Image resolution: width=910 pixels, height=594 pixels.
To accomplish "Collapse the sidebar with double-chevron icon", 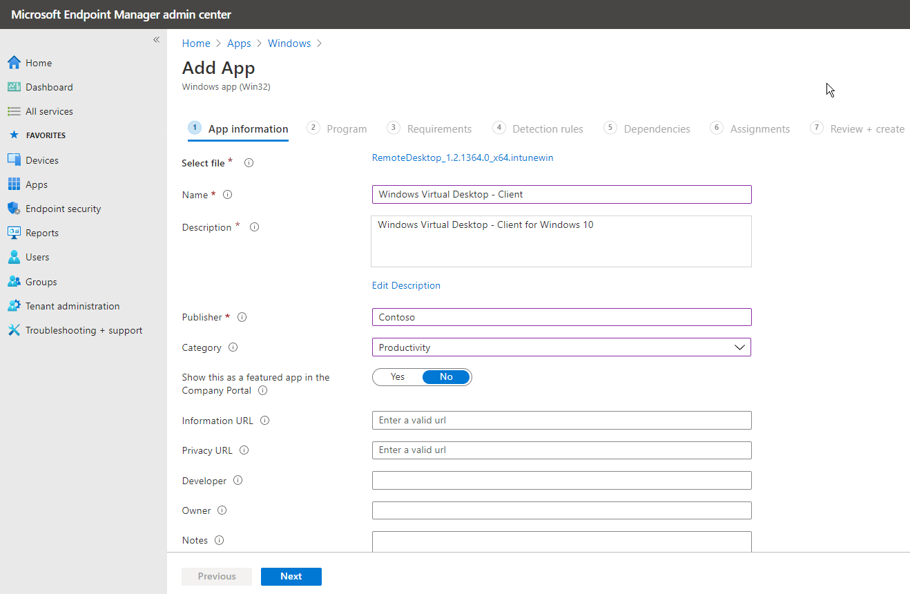I will [x=156, y=40].
